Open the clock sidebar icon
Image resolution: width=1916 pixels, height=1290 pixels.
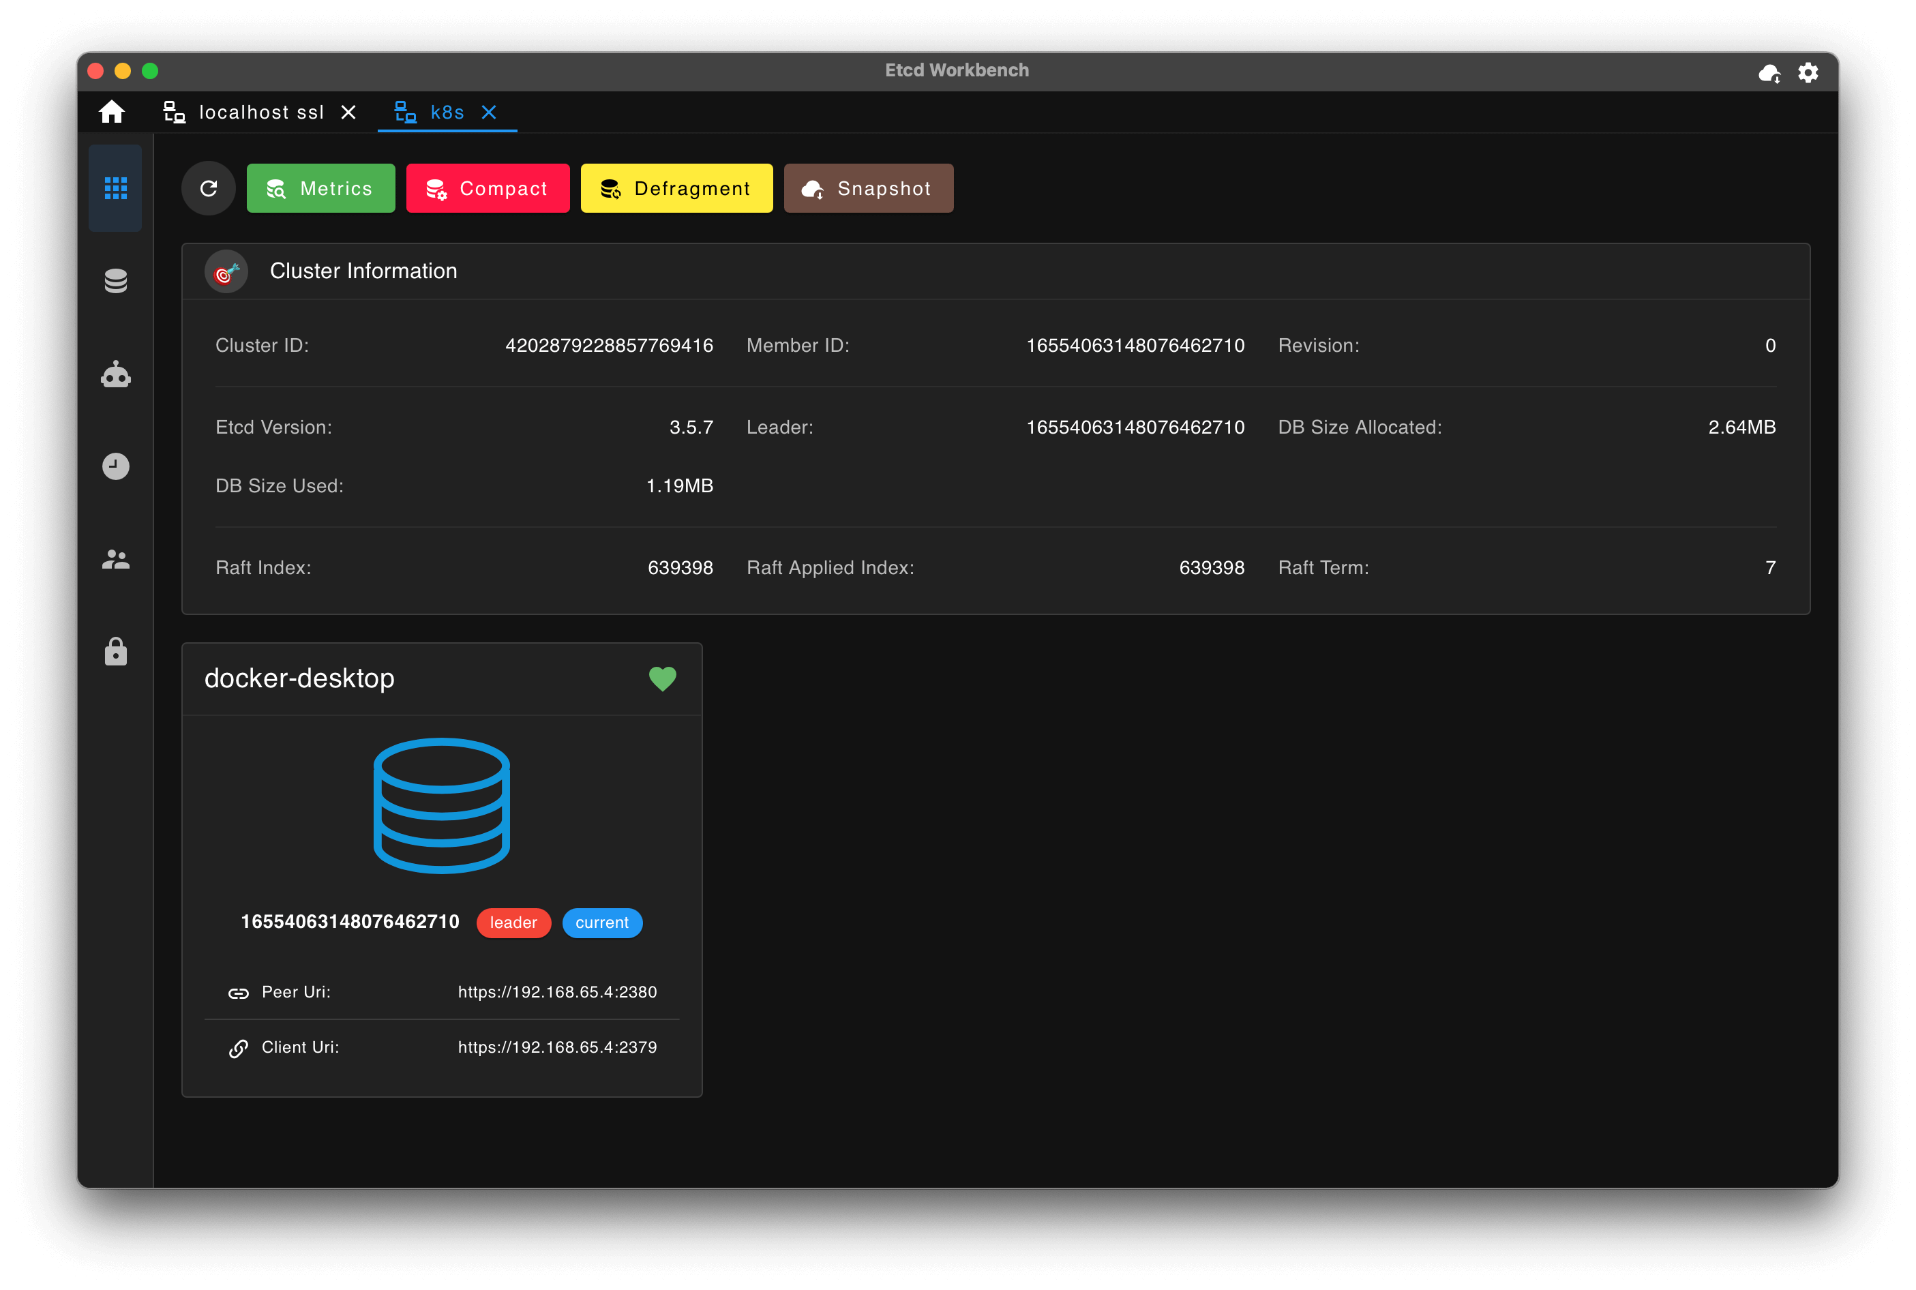click(x=116, y=466)
